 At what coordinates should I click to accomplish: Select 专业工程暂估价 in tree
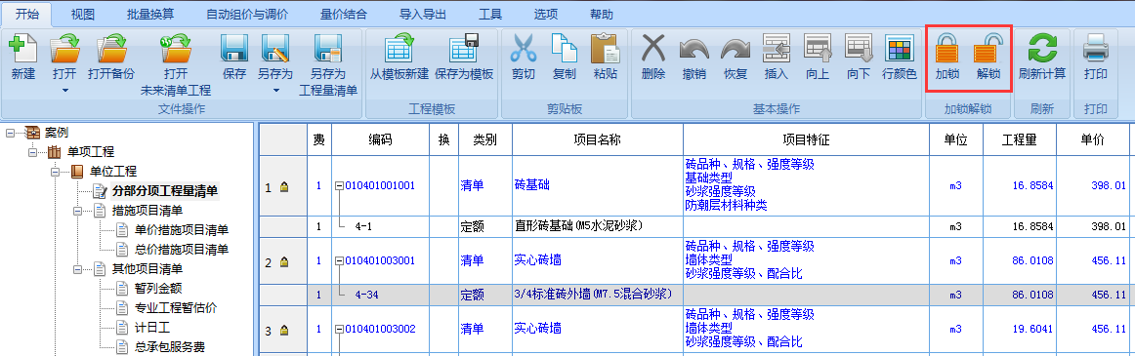point(176,308)
